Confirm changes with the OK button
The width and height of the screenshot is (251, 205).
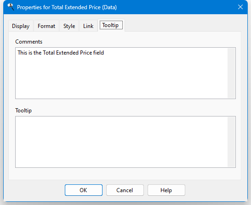click(84, 190)
